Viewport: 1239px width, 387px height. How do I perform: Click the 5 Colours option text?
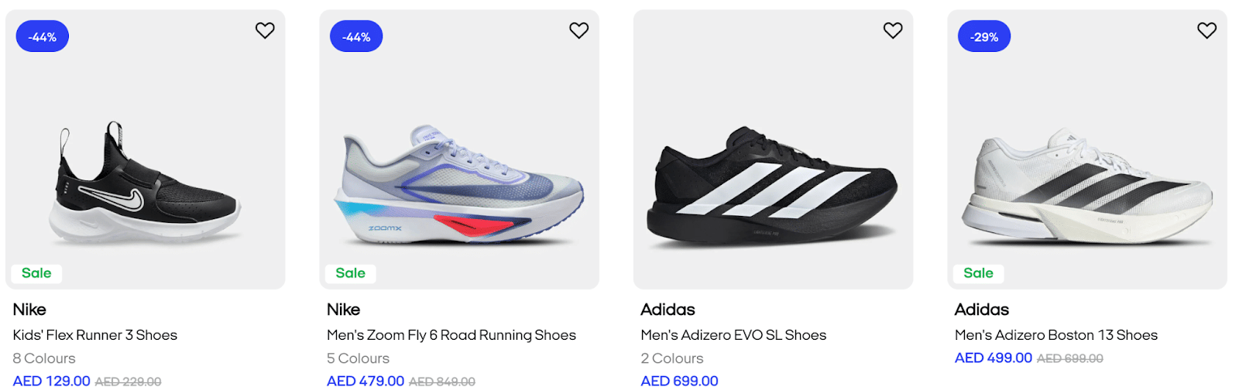(x=358, y=358)
